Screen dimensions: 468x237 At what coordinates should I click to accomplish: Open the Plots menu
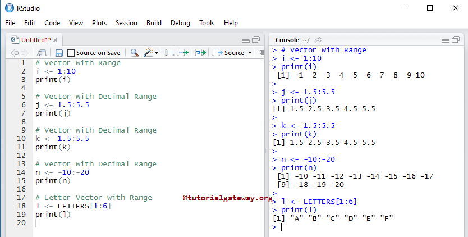click(99, 23)
